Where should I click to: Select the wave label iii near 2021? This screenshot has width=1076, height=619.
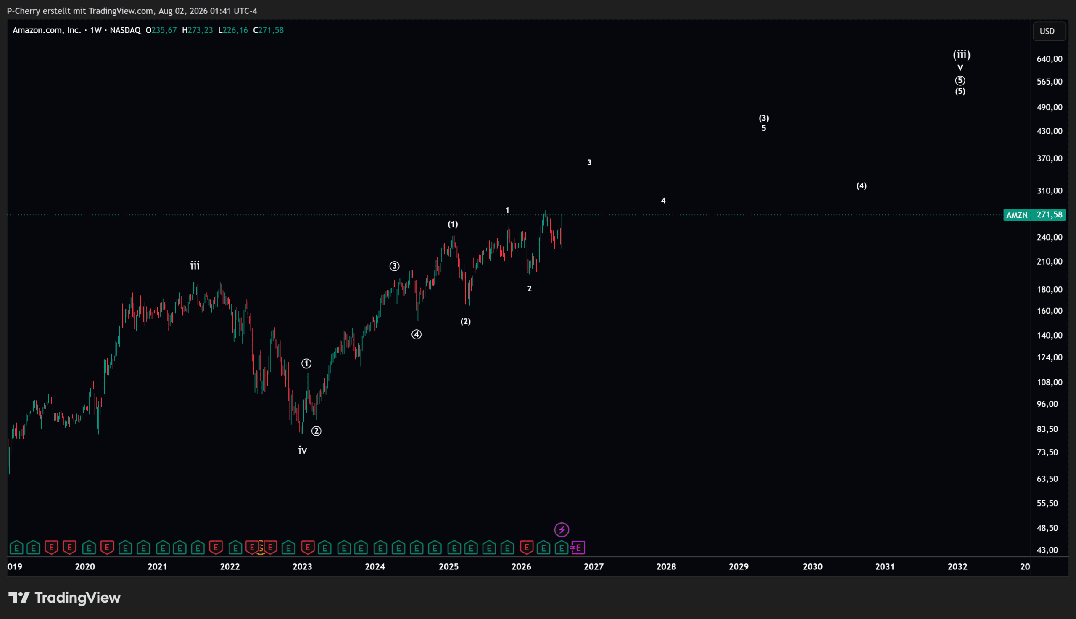pyautogui.click(x=195, y=266)
